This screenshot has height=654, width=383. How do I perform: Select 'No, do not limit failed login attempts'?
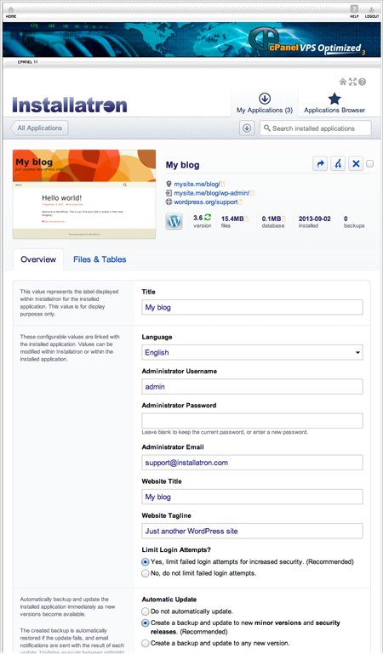coord(146,573)
